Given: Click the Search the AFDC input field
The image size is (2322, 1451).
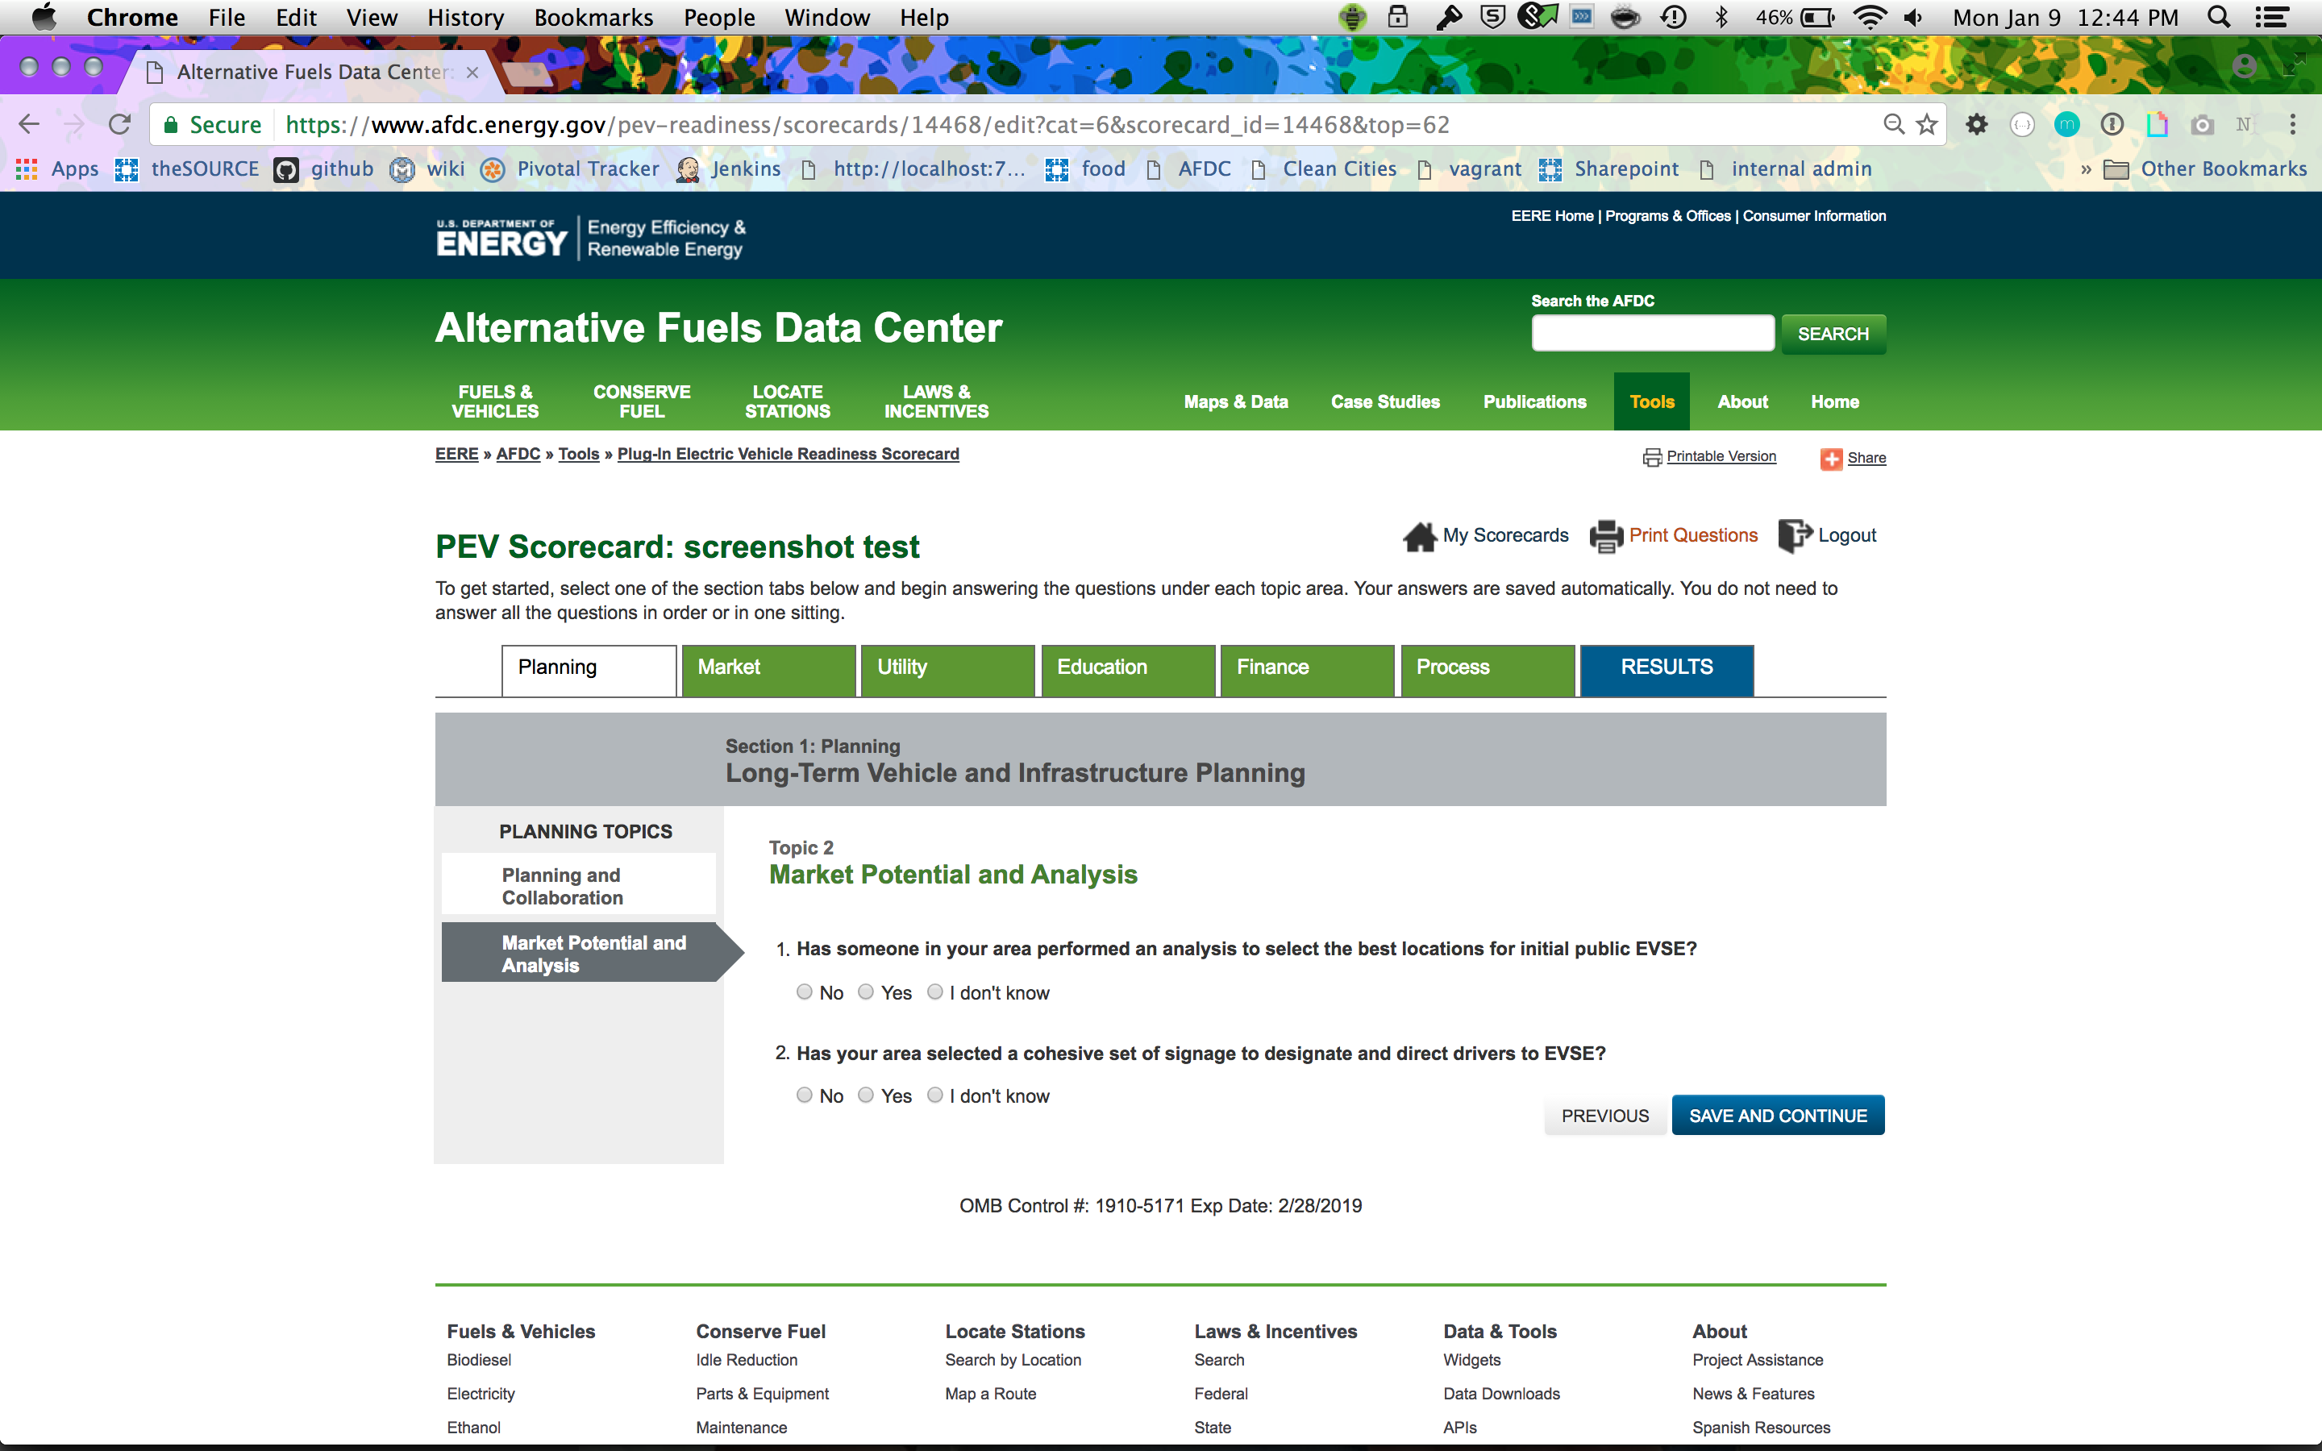Looking at the screenshot, I should pos(1651,334).
